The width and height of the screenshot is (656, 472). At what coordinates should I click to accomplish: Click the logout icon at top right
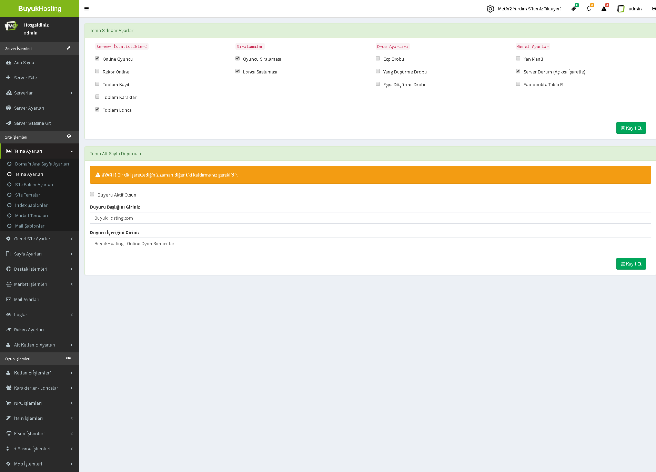click(x=654, y=9)
